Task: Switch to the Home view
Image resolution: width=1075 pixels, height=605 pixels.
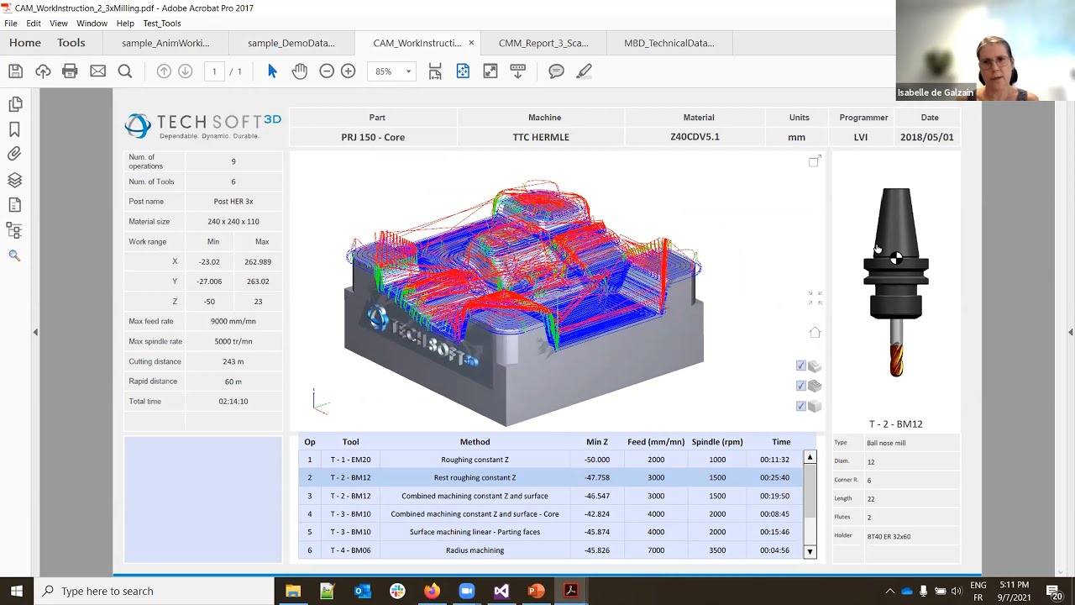Action: pyautogui.click(x=25, y=43)
